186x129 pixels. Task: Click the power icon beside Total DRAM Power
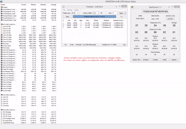coord(2,123)
